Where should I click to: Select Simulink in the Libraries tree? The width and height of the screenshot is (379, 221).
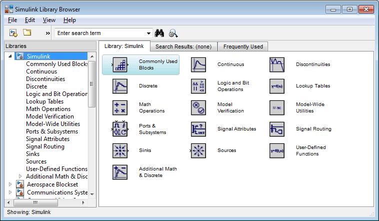click(x=38, y=56)
